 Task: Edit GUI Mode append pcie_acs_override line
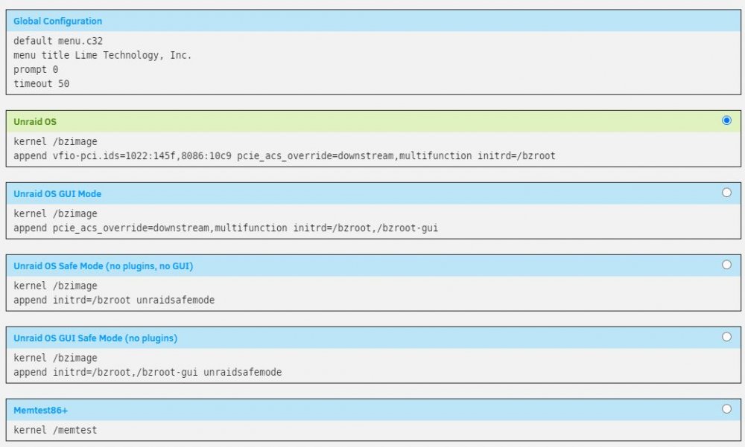226,228
